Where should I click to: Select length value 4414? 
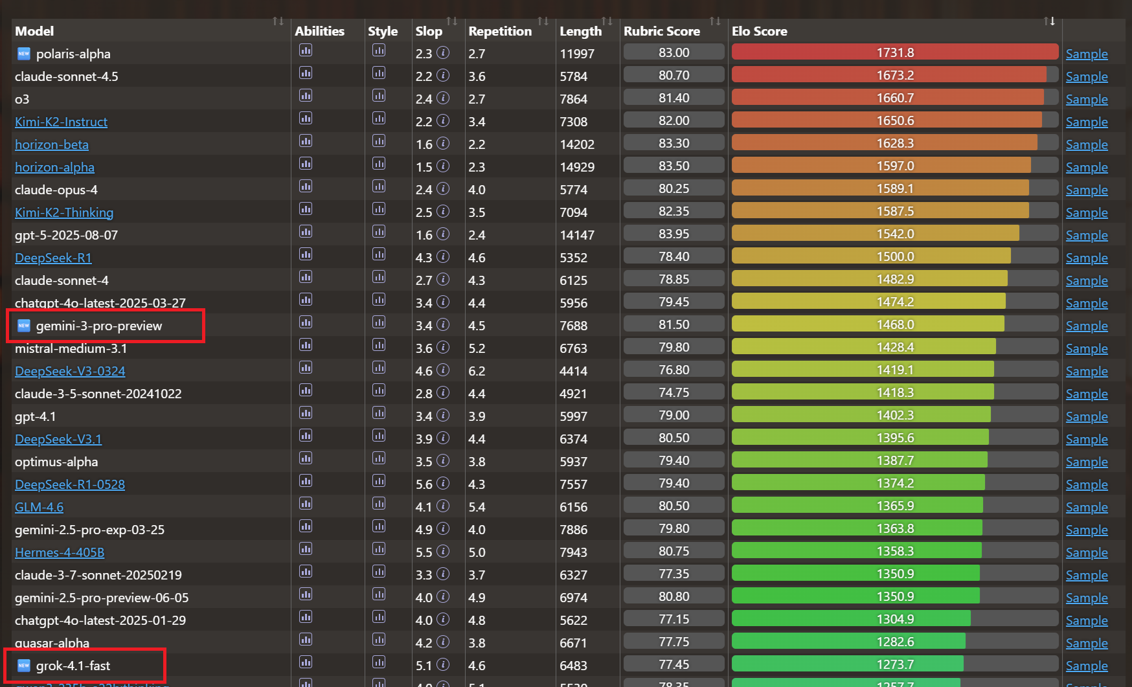point(574,371)
